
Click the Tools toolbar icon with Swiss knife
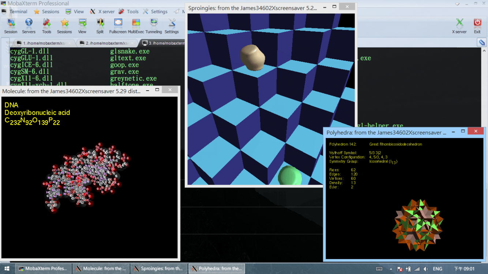pos(46,26)
